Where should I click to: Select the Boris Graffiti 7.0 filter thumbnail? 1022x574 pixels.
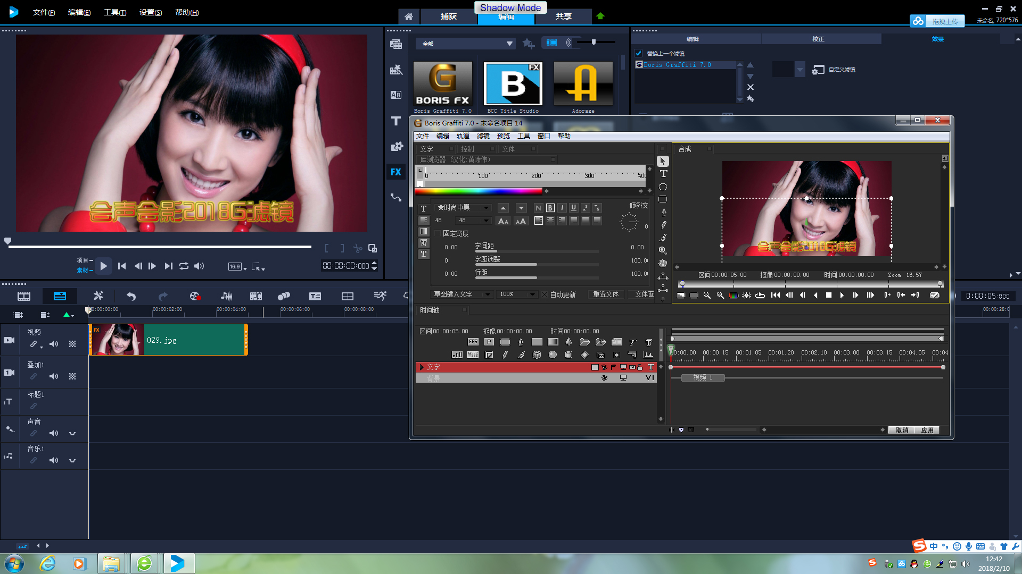click(x=442, y=84)
